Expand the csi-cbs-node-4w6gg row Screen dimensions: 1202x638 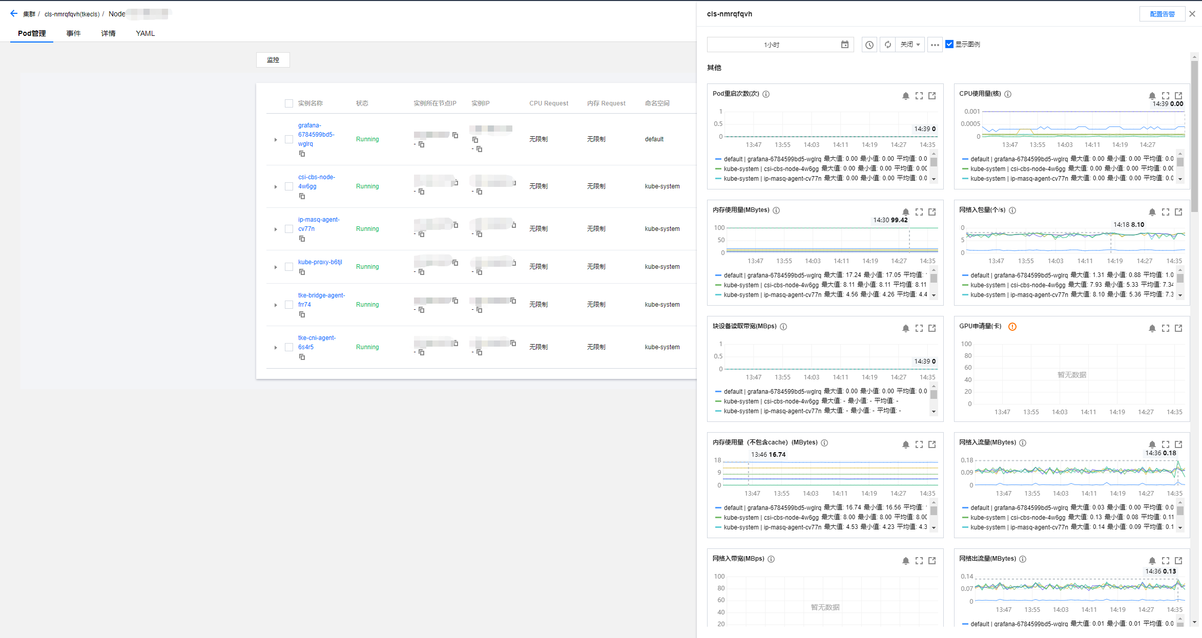click(276, 187)
